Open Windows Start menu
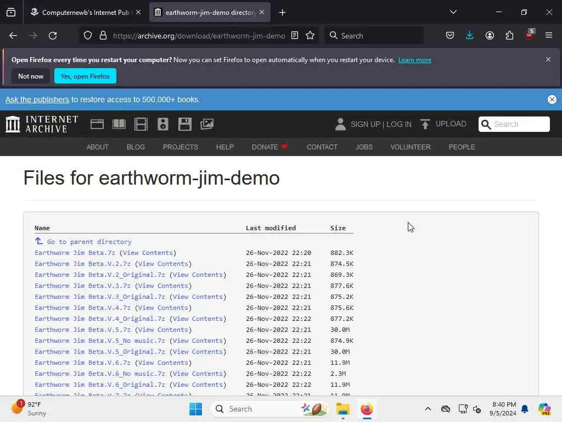This screenshot has width=562, height=422. (196, 409)
